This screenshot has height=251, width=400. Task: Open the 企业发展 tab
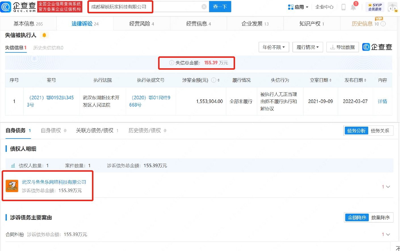(x=255, y=24)
